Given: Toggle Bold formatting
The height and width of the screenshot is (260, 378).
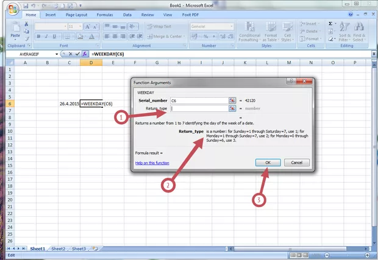Looking at the screenshot, I should click(x=38, y=37).
